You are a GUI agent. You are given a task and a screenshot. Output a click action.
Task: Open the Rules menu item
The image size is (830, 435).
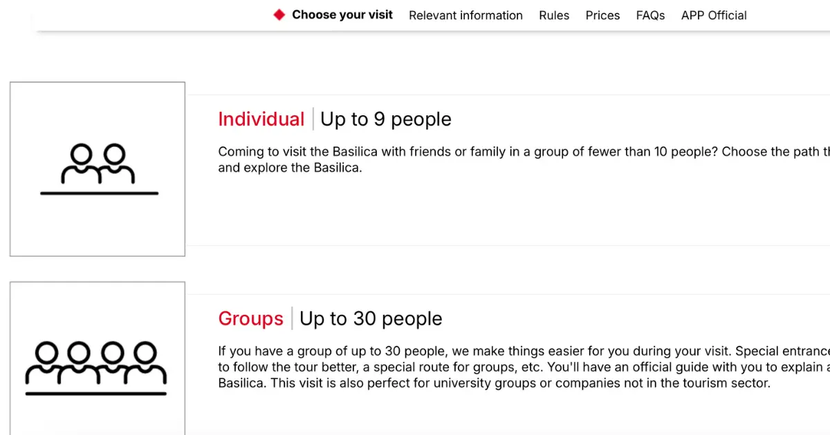tap(554, 15)
